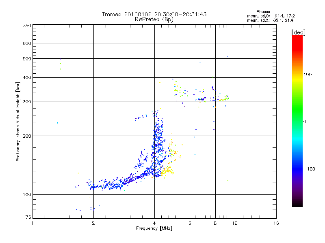The height and width of the screenshot is (243, 325).
Task: Click the "300" height axis label
Action: point(27,102)
